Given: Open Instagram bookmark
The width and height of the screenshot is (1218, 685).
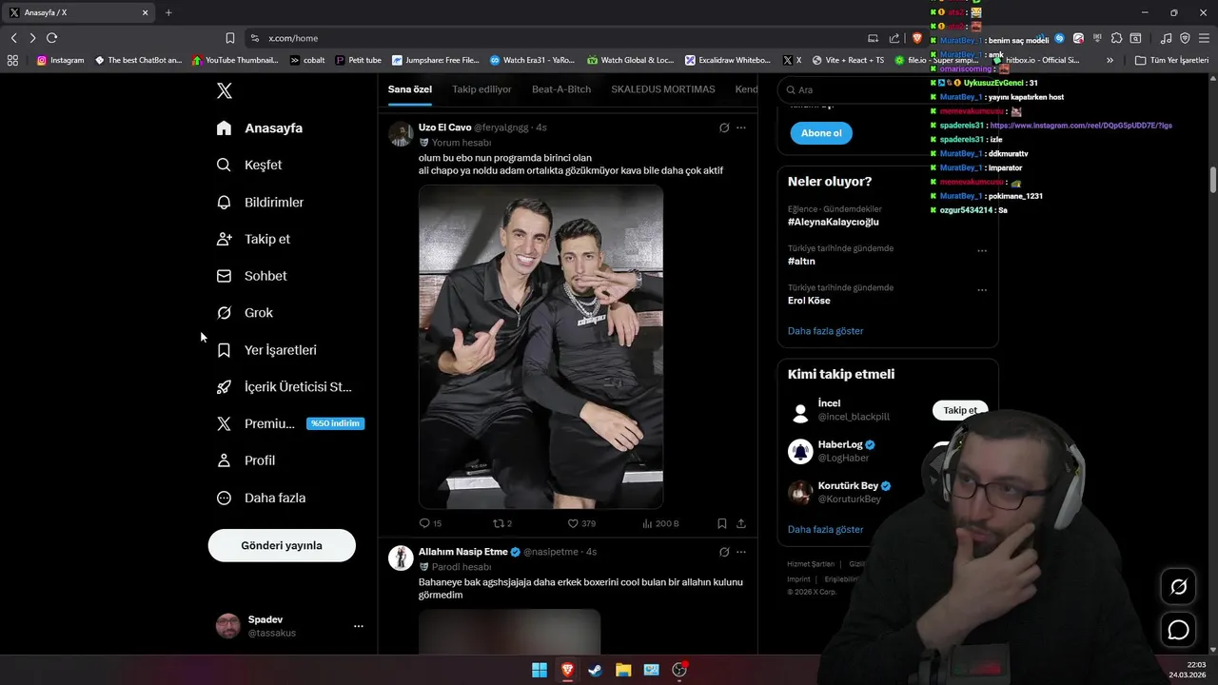Looking at the screenshot, I should [61, 60].
